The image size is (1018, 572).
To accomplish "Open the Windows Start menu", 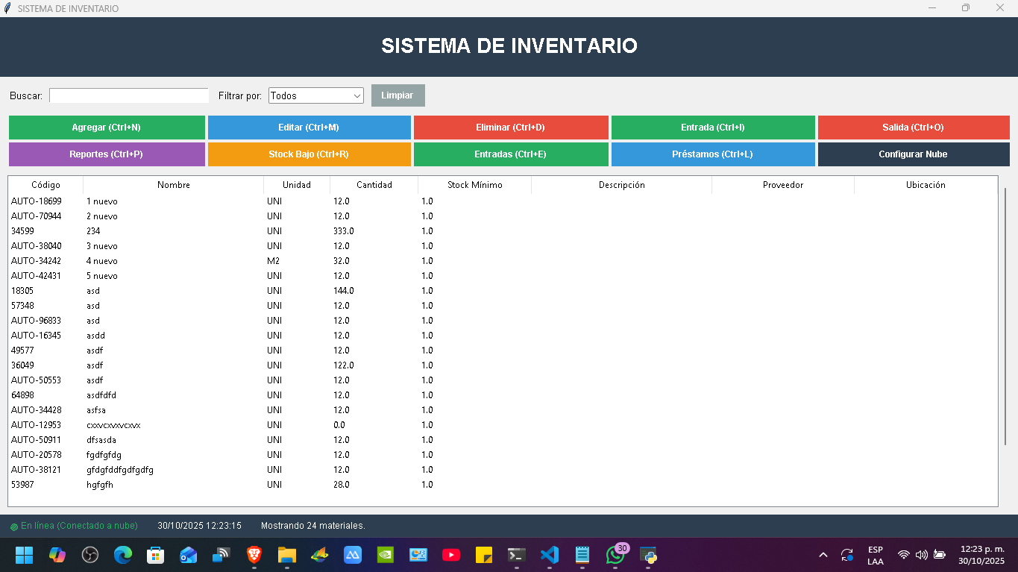I will (24, 555).
